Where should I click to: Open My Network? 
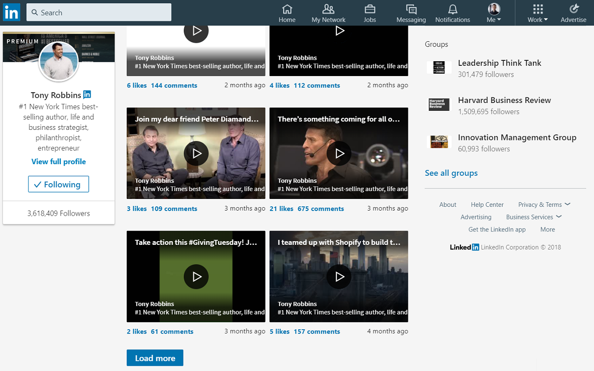click(328, 13)
